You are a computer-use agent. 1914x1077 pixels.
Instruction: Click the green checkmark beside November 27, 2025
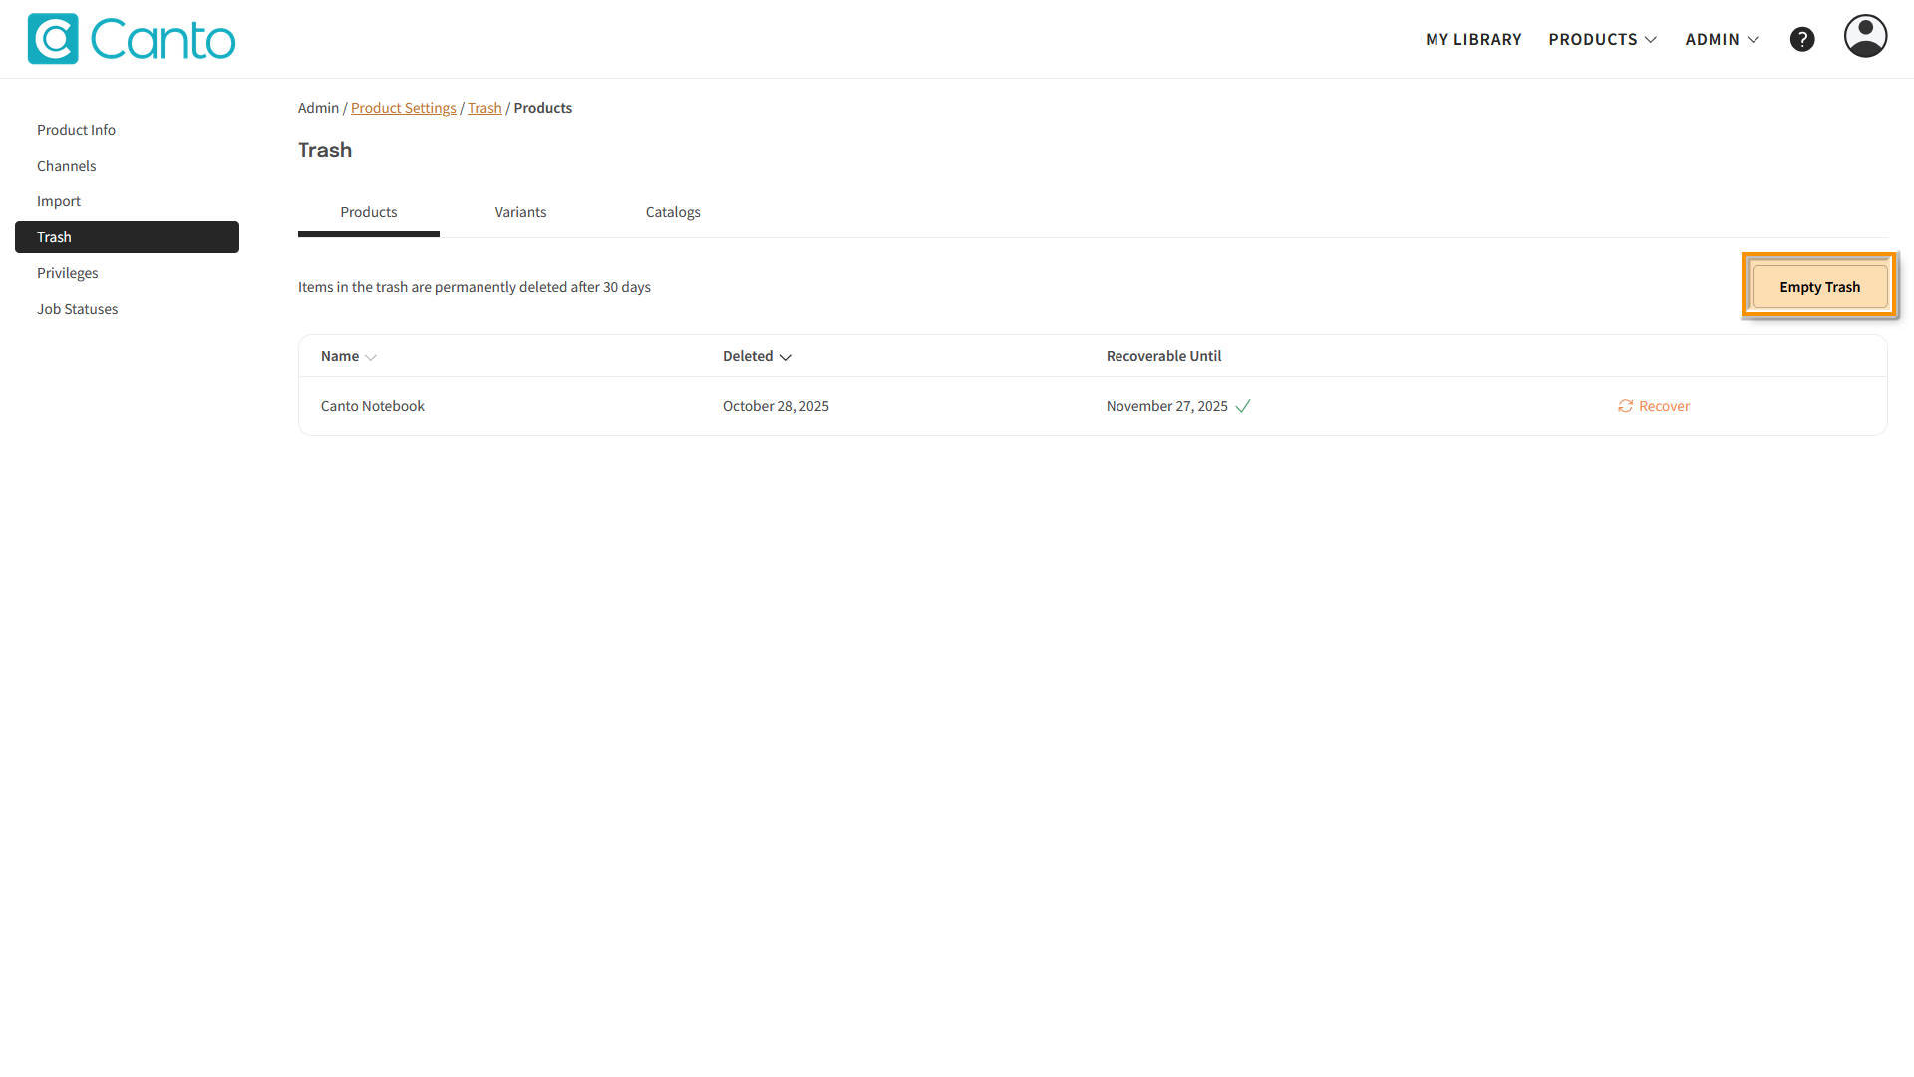pyautogui.click(x=1243, y=406)
